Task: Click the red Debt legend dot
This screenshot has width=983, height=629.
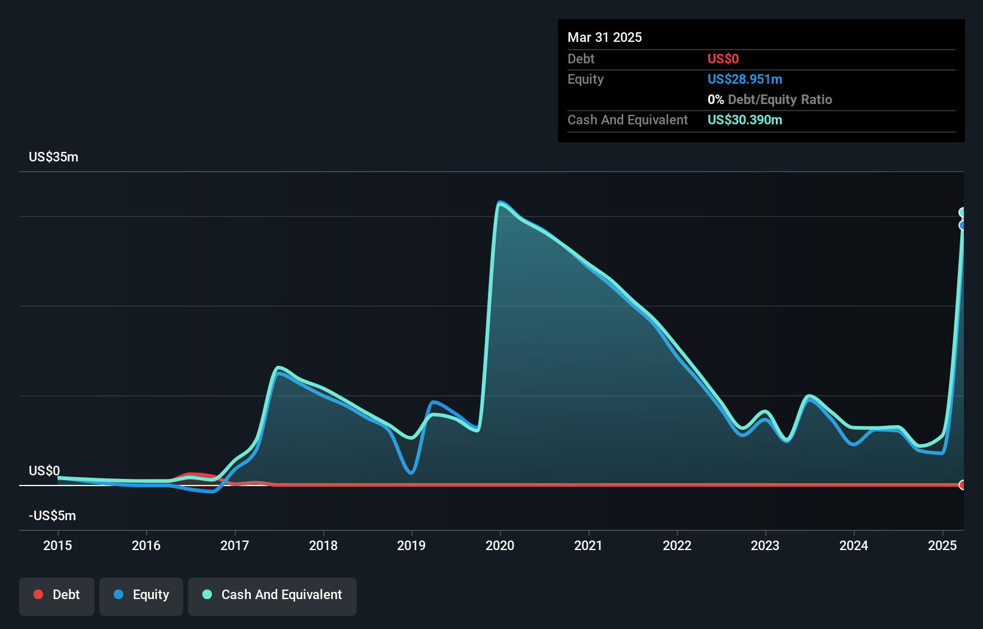Action: click(x=38, y=594)
